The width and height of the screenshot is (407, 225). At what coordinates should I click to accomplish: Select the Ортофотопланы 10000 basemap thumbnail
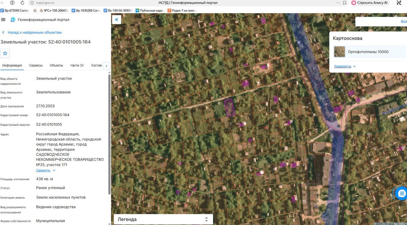(x=340, y=52)
